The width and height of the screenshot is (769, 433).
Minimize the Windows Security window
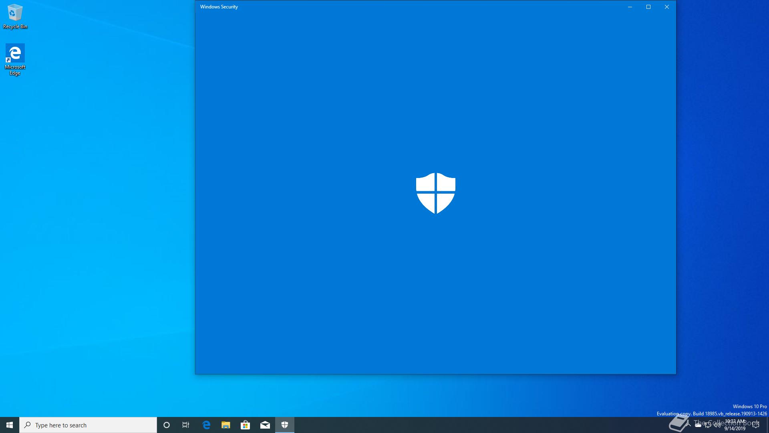pyautogui.click(x=630, y=7)
